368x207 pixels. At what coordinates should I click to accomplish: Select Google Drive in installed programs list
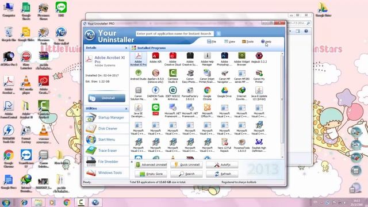click(224, 92)
